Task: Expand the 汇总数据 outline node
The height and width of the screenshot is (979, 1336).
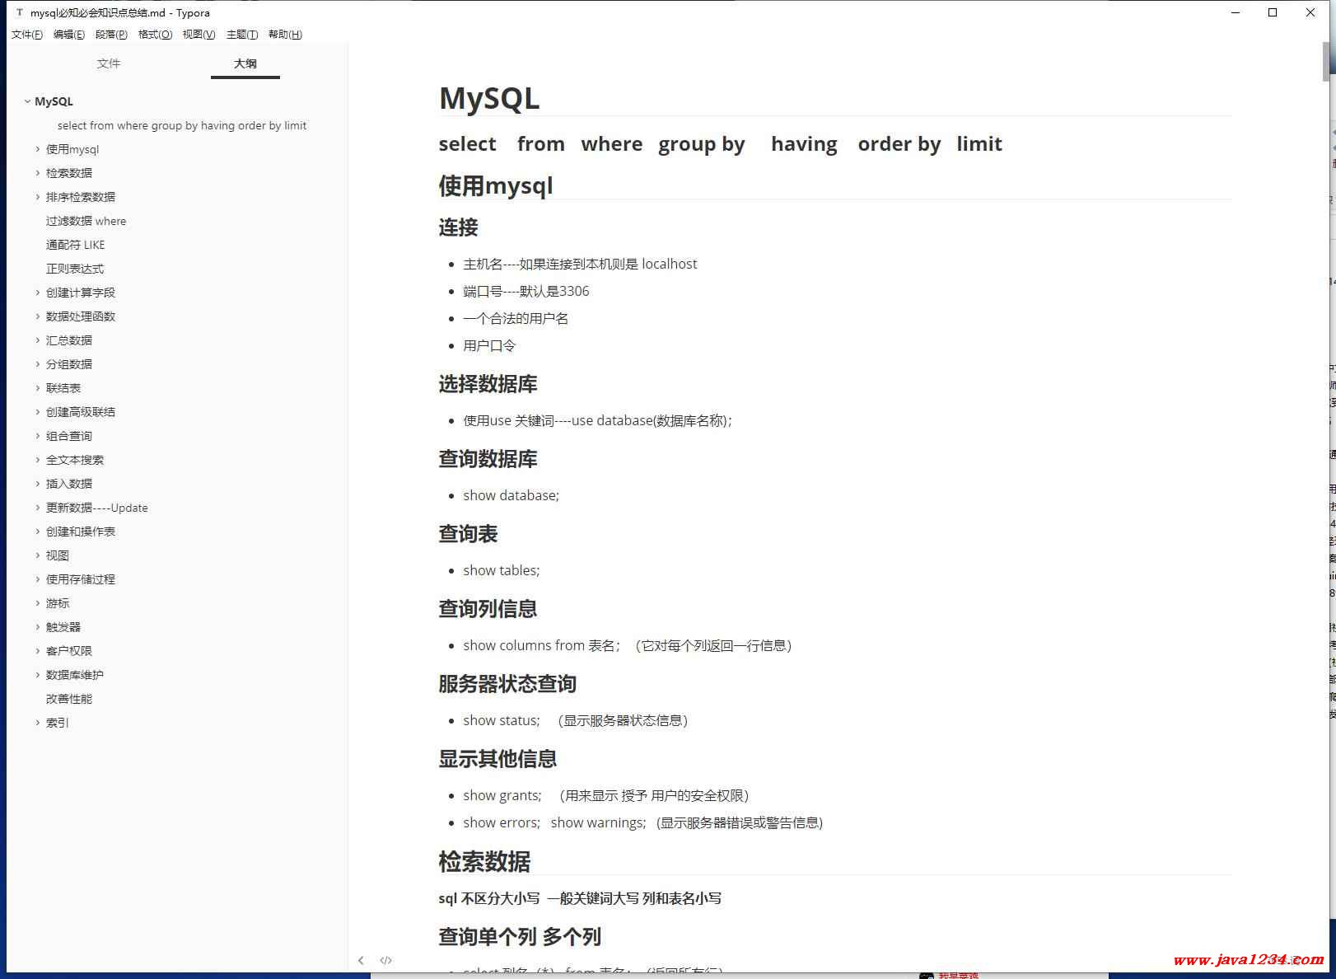Action: pos(38,340)
